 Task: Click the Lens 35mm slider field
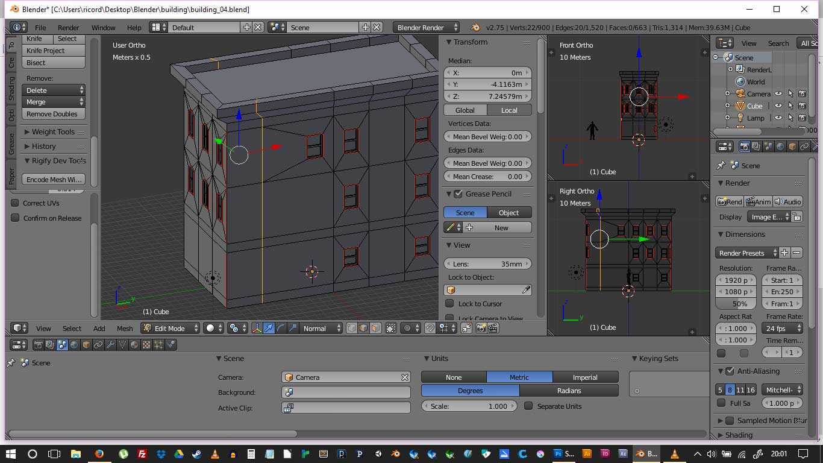pos(487,264)
